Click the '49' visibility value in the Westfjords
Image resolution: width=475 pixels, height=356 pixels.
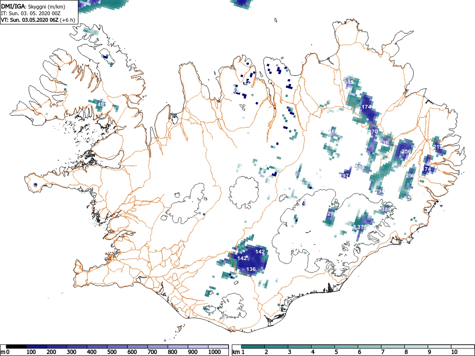[101, 104]
